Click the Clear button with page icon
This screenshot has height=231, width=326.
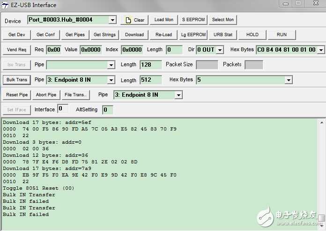click(x=134, y=20)
